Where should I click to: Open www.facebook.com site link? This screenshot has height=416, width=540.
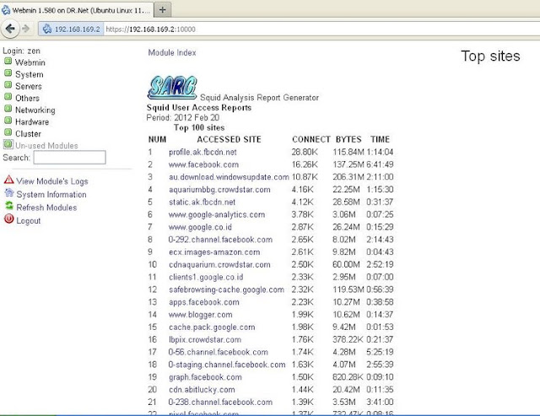tap(203, 165)
